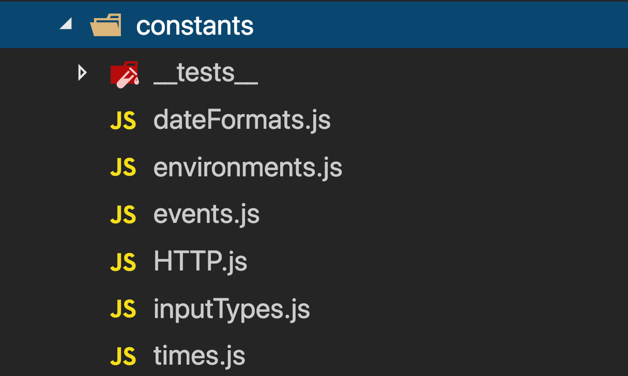The height and width of the screenshot is (376, 628).
Task: Open the times.js file name
Action: [199, 356]
